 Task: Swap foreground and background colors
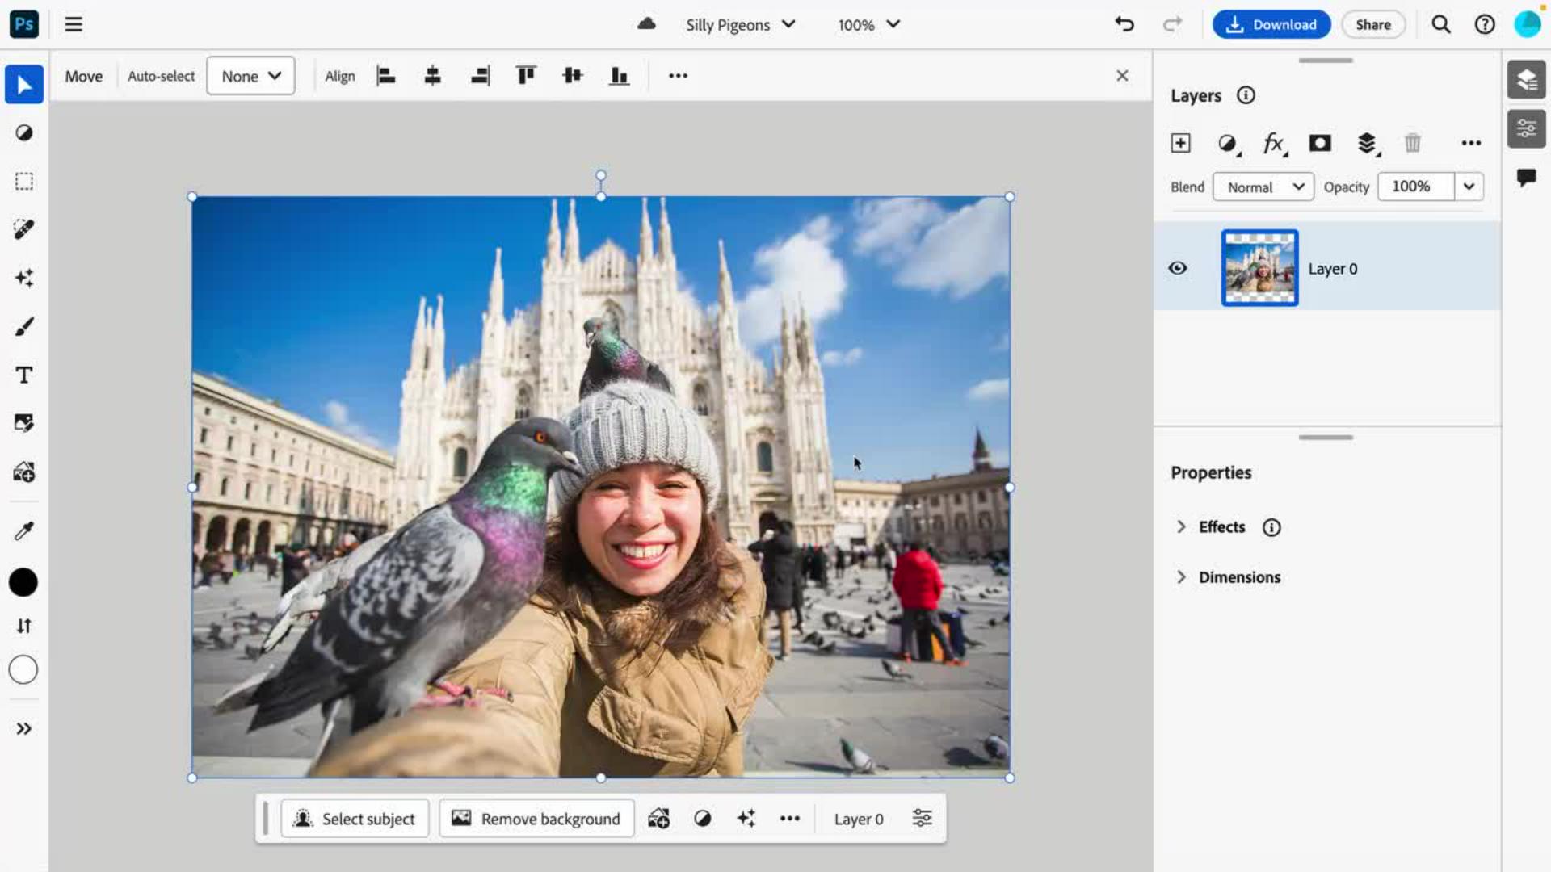pyautogui.click(x=24, y=626)
